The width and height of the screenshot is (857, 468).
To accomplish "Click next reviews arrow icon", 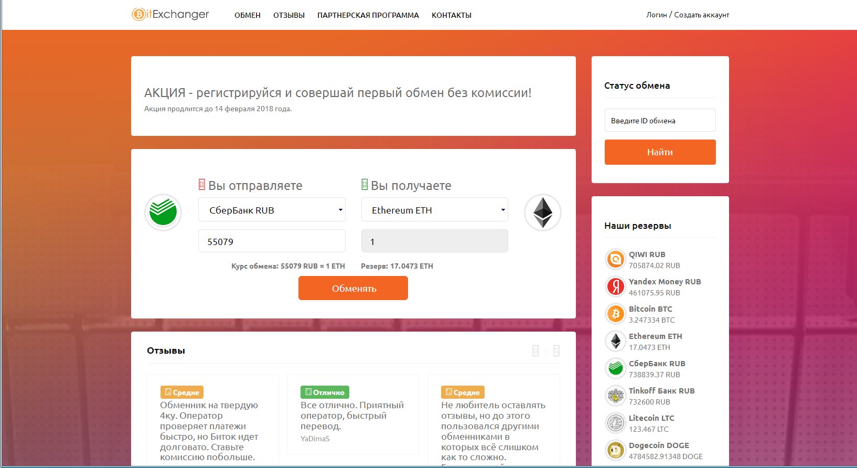I will click(556, 350).
